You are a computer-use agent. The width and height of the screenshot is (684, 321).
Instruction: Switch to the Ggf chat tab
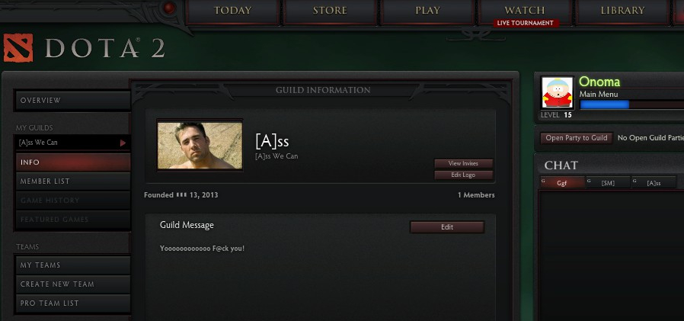pyautogui.click(x=562, y=183)
